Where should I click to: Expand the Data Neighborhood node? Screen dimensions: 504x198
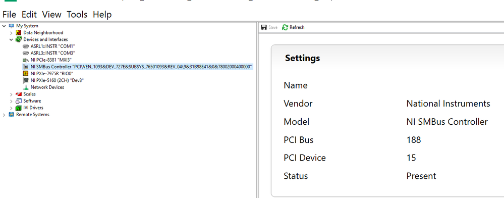[x=11, y=33]
